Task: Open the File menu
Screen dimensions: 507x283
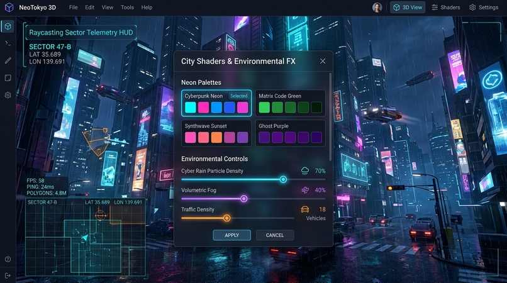Action: tap(74, 7)
